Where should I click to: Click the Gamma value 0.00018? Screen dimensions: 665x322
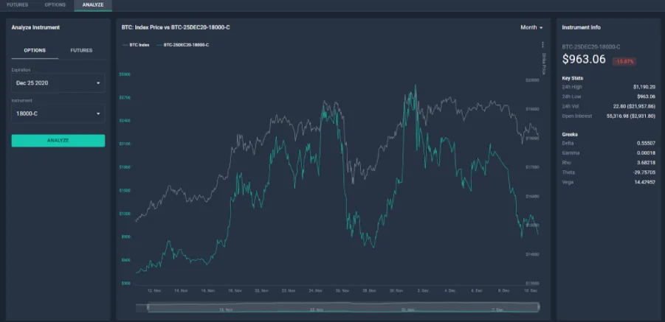pos(646,153)
